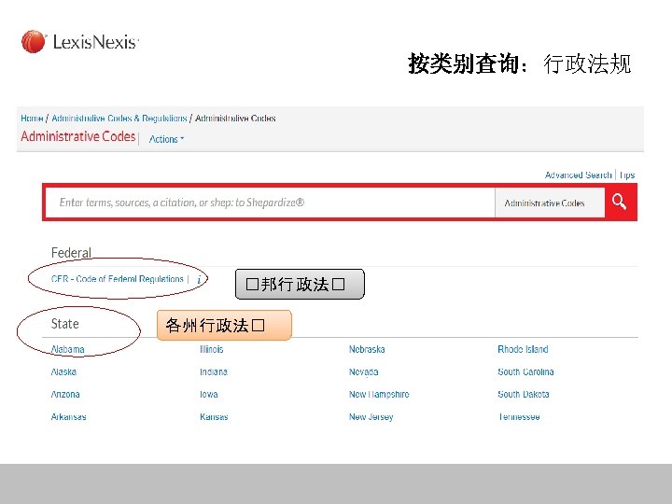Image resolution: width=672 pixels, height=504 pixels.
Task: Click the Federal section heading
Action: coord(71,253)
